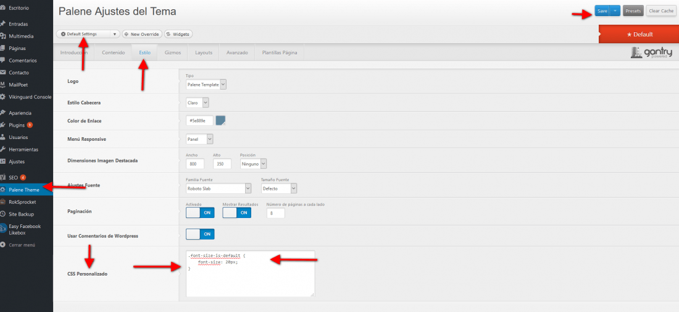Click the Usuarios person icon
Viewport: 679px width, 312px height.
click(3, 137)
